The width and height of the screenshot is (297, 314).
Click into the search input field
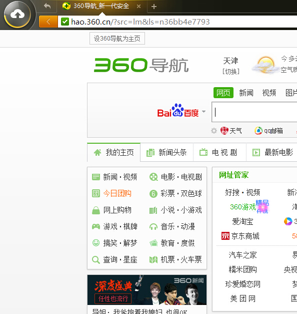coord(254,112)
